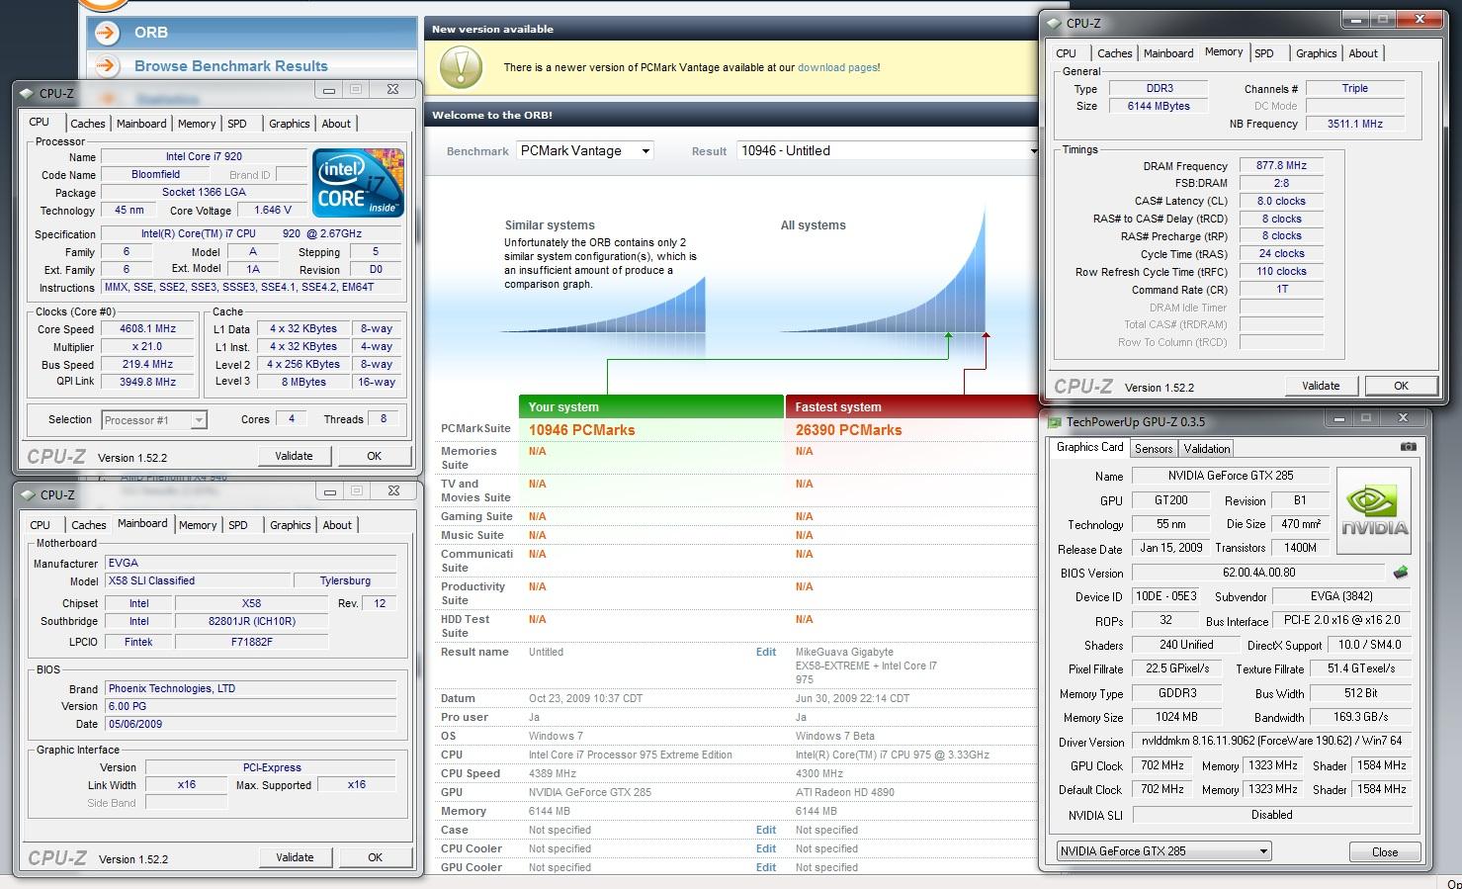Screen dimensions: 1462x889
Task: Click Edit link in the GPU Cooler row
Action: 766,867
